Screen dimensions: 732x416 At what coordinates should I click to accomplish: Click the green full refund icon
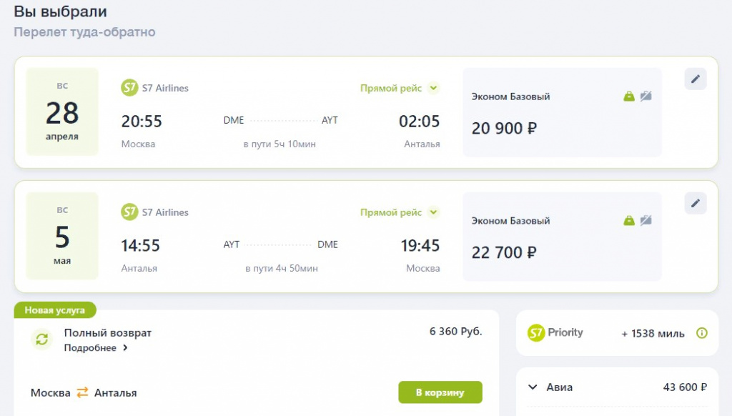pos(42,340)
